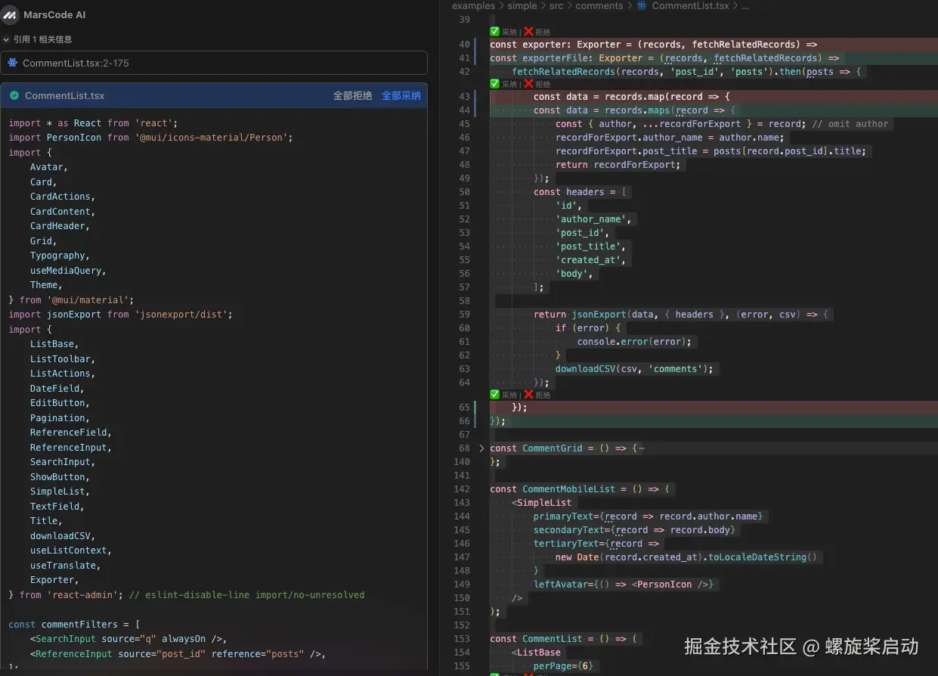This screenshot has height=676, width=938.
Task: Click the green check icon beside CommentList.tsx
Action: [x=14, y=96]
